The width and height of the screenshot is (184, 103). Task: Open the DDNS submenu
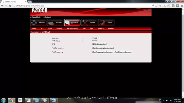[x=34, y=29]
